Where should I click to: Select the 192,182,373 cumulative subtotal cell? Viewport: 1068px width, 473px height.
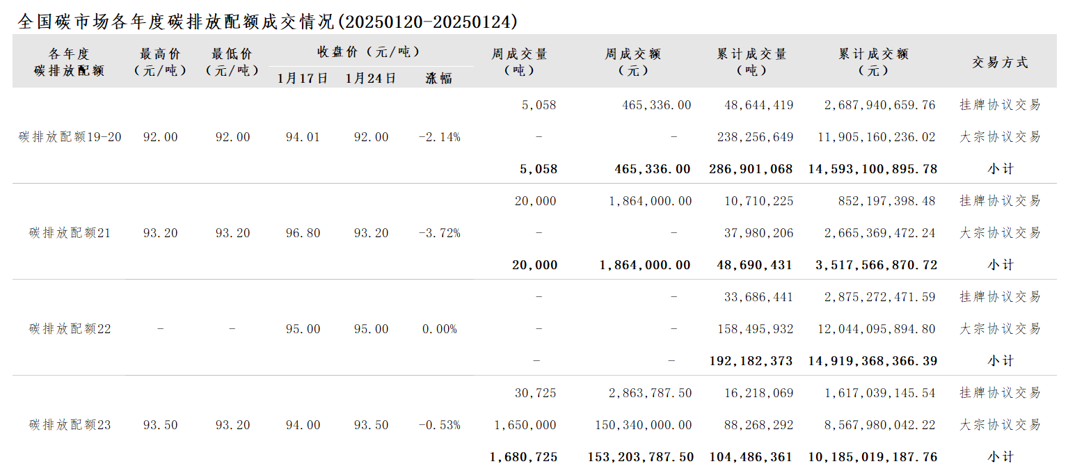point(751,361)
